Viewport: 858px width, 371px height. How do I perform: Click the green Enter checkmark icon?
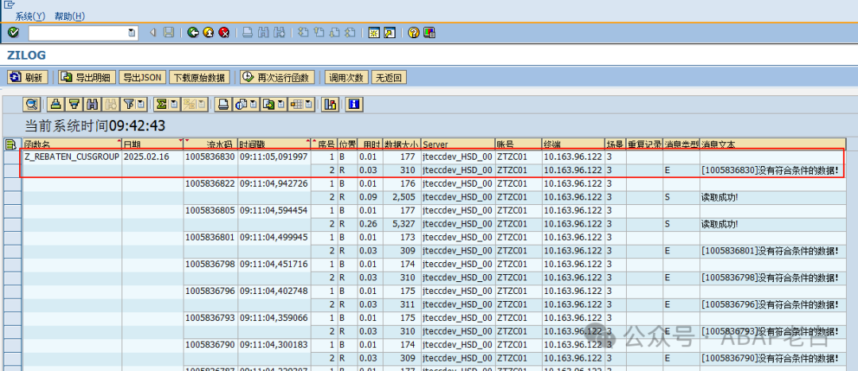[x=14, y=33]
